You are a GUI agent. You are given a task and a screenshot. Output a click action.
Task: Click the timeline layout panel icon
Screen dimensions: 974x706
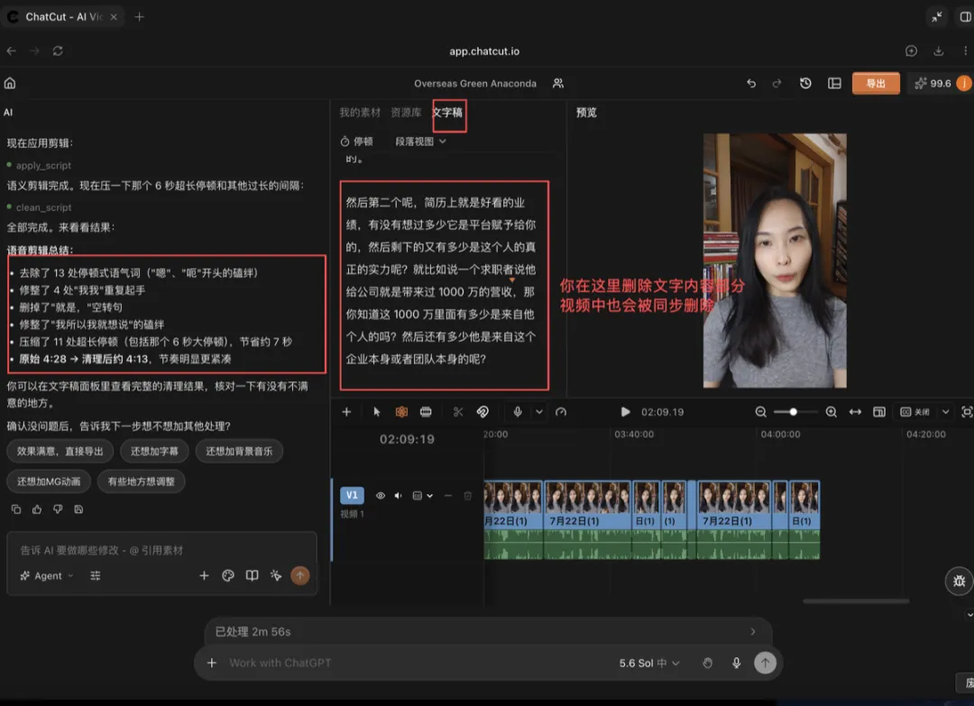coord(879,412)
